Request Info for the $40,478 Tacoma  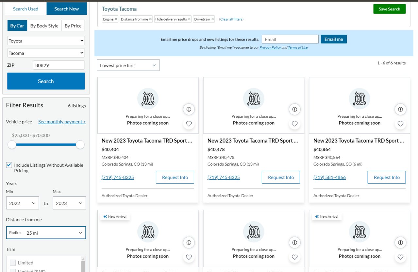[x=281, y=177]
